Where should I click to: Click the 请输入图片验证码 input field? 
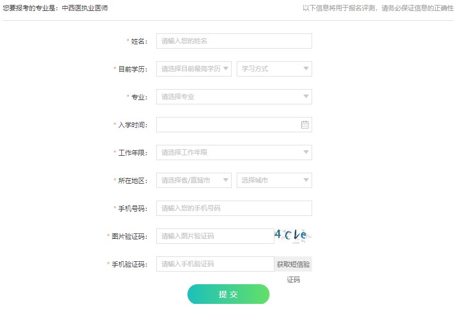coord(215,236)
